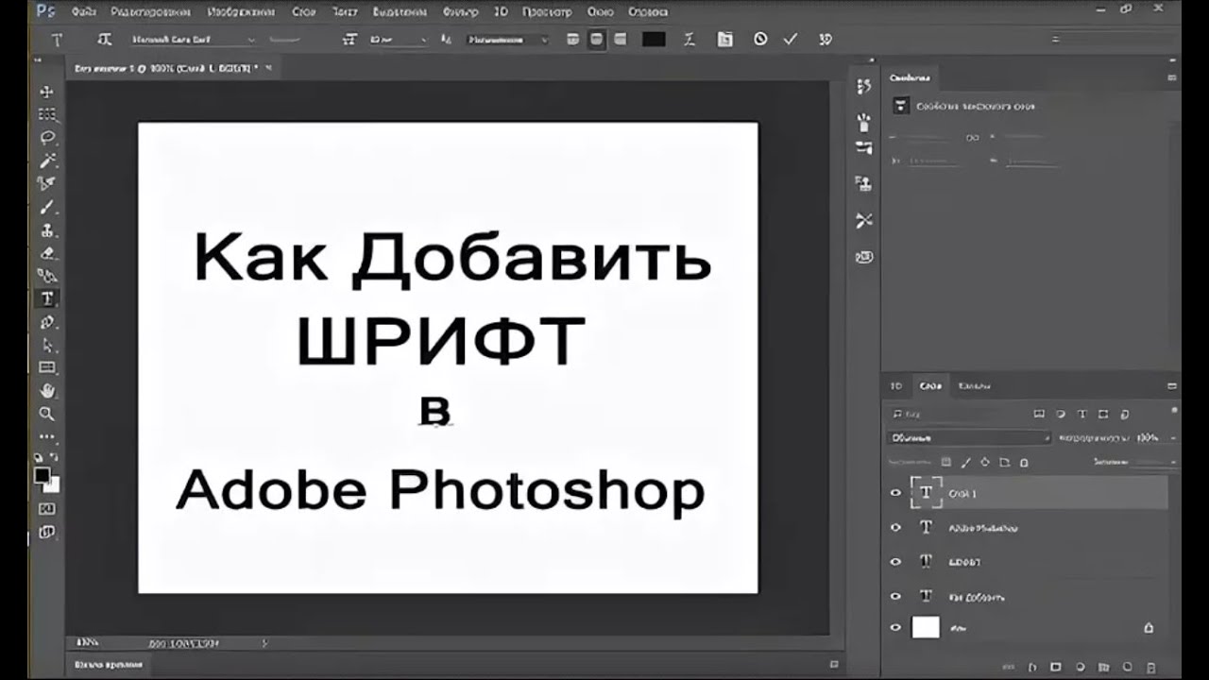Open the layer blend mode dropdown
The height and width of the screenshot is (680, 1209).
[x=969, y=438]
